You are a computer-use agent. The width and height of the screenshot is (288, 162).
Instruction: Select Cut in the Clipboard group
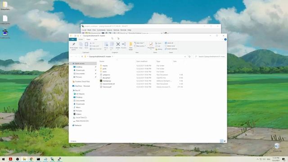(x=92, y=43)
